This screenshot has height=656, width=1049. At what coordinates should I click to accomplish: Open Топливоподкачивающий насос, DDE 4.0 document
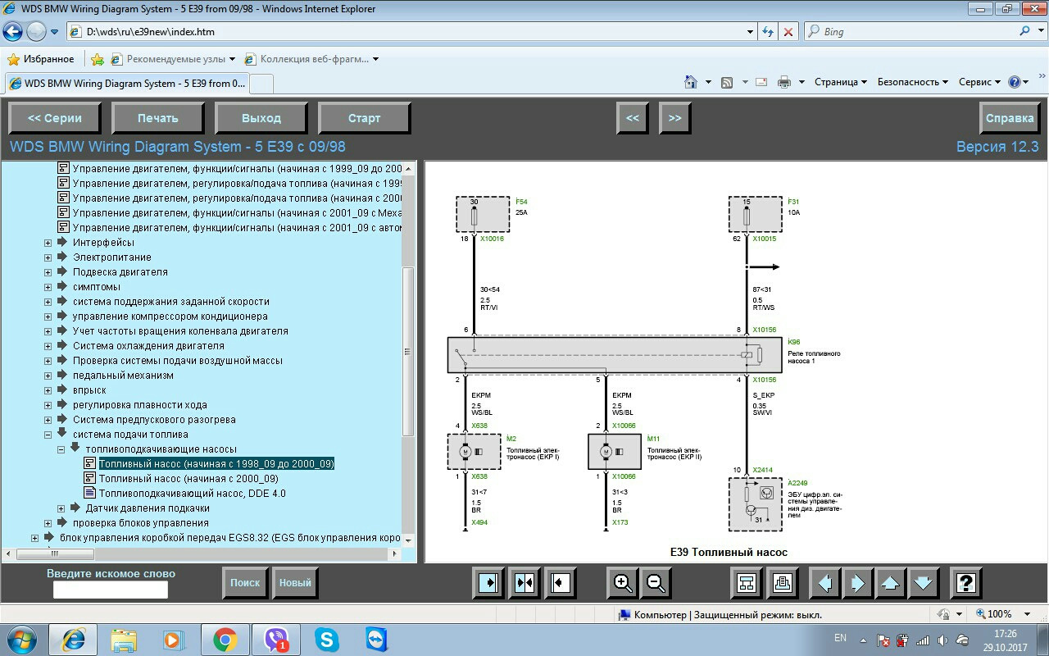[193, 494]
